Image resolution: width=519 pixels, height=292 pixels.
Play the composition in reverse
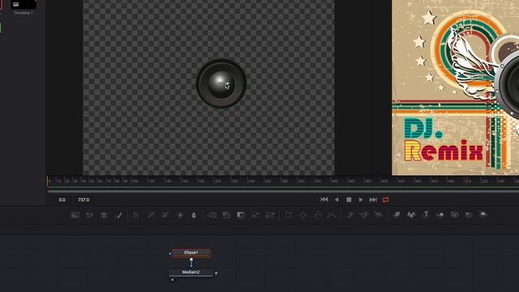click(337, 200)
